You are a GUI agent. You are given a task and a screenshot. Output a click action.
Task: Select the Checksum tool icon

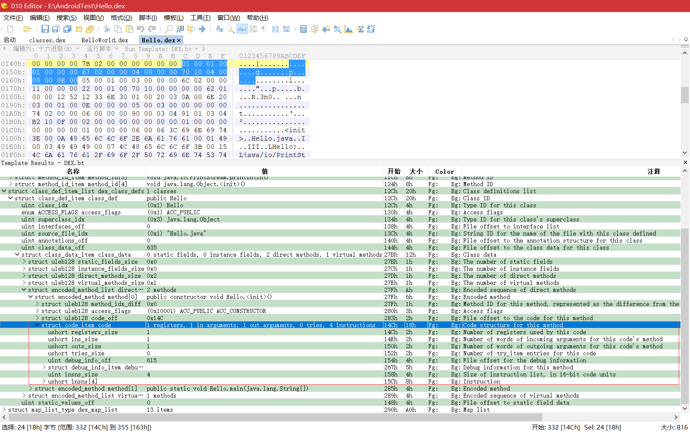(x=360, y=29)
